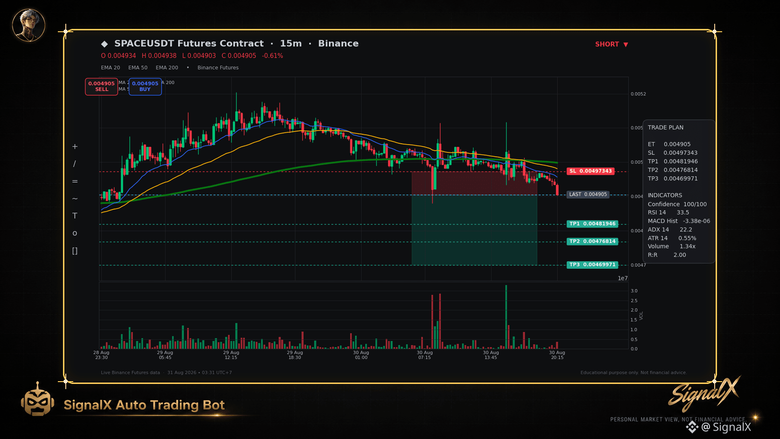Toggle the EMA 200 legend label
780x439 pixels.
[167, 68]
